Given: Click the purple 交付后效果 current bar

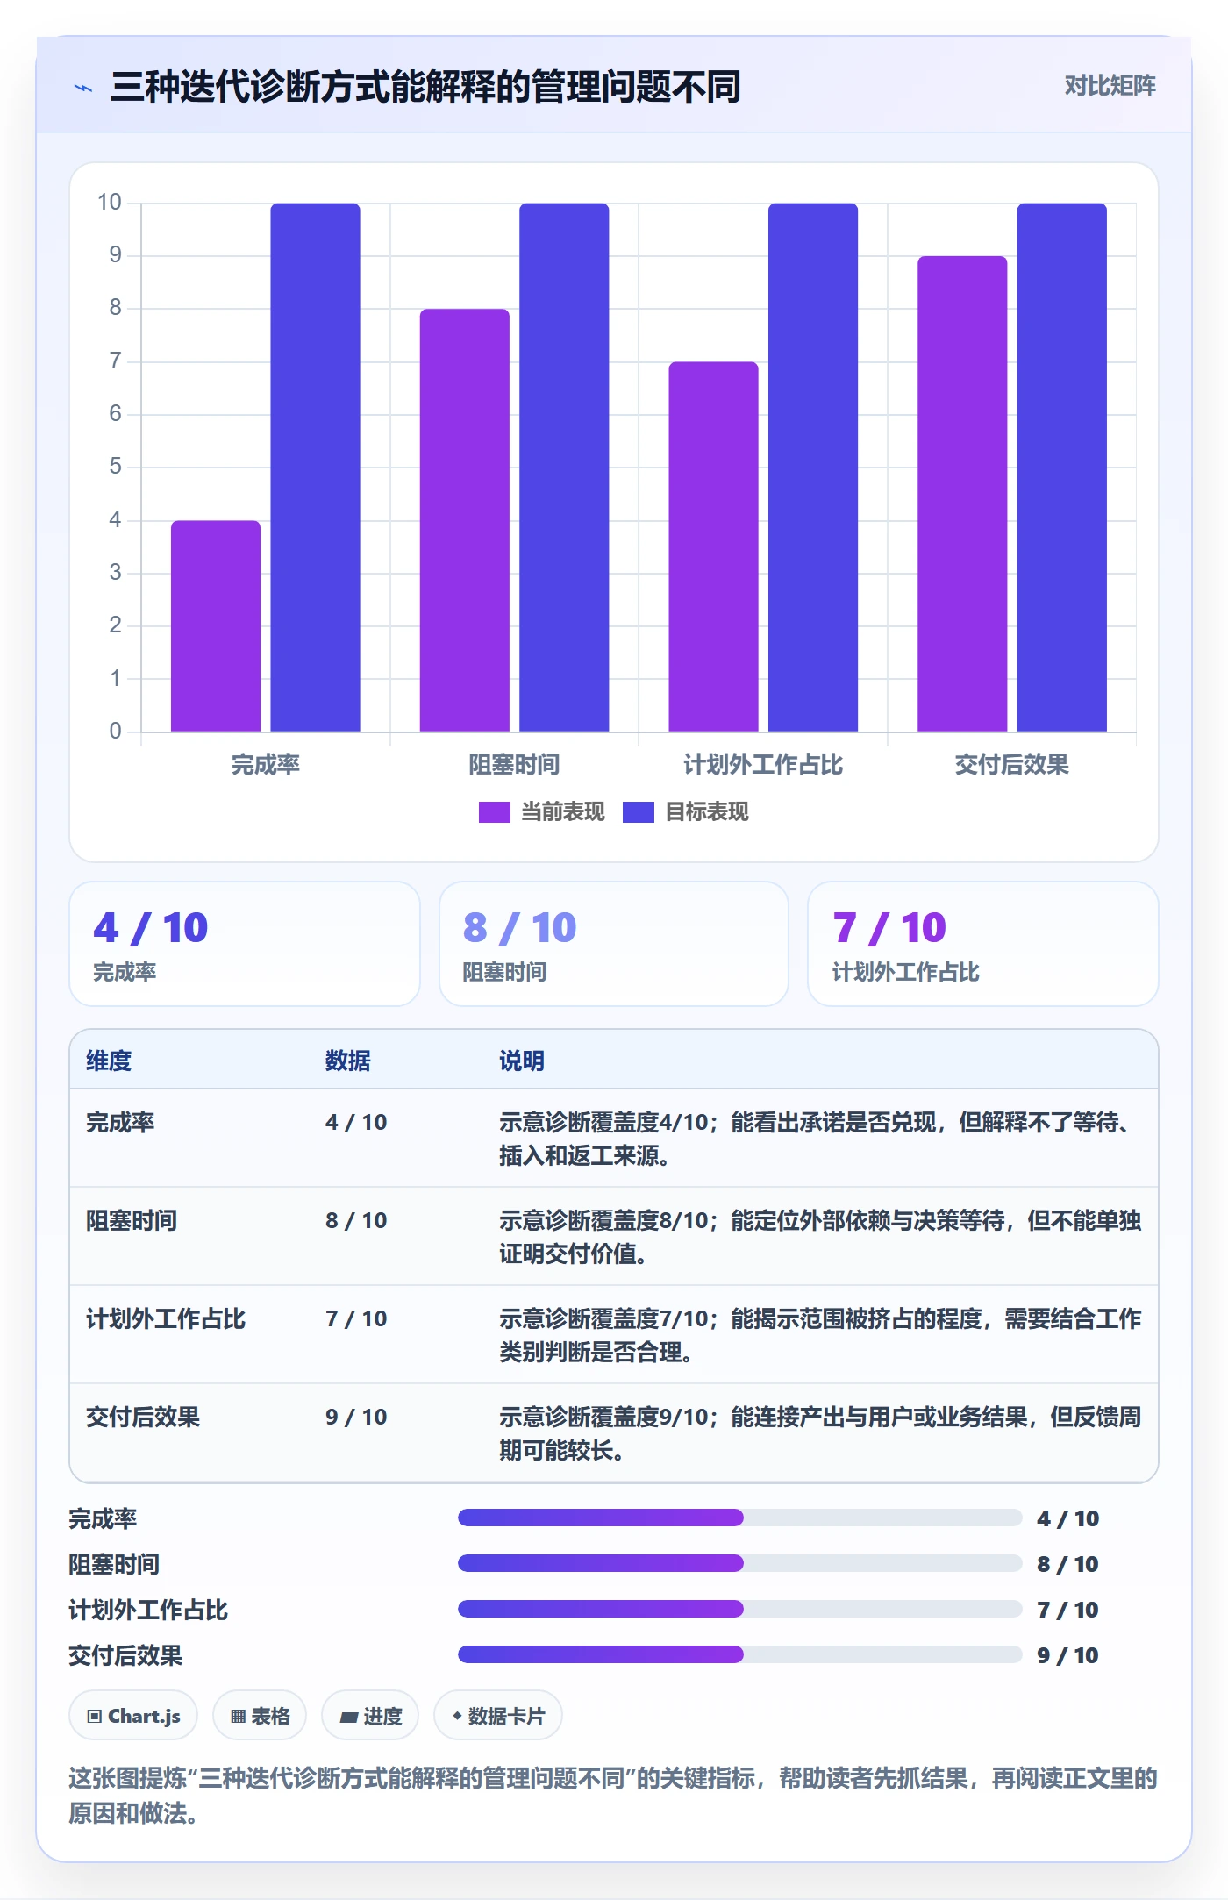Looking at the screenshot, I should (962, 494).
